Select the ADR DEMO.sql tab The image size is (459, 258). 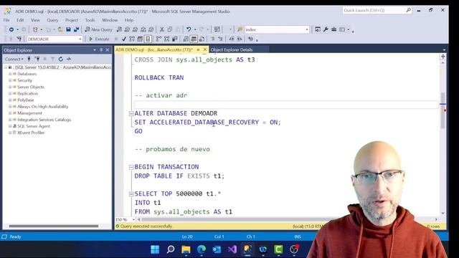(x=154, y=49)
